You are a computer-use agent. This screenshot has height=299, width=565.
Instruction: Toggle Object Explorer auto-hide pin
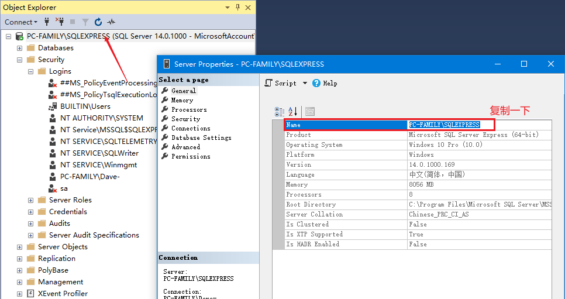click(x=237, y=7)
